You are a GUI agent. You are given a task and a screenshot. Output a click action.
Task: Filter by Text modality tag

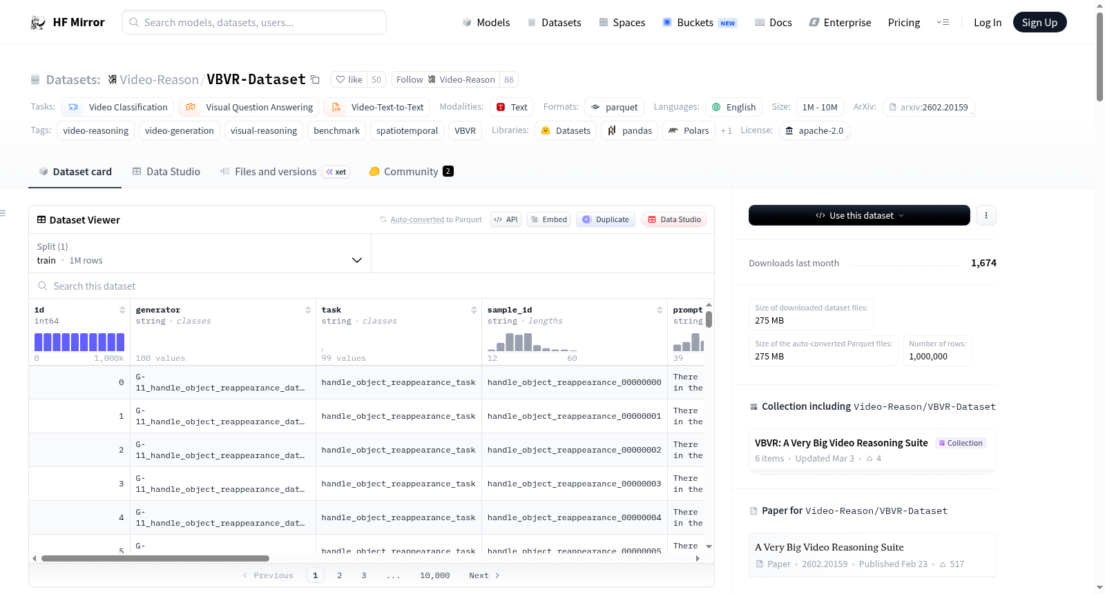[512, 107]
